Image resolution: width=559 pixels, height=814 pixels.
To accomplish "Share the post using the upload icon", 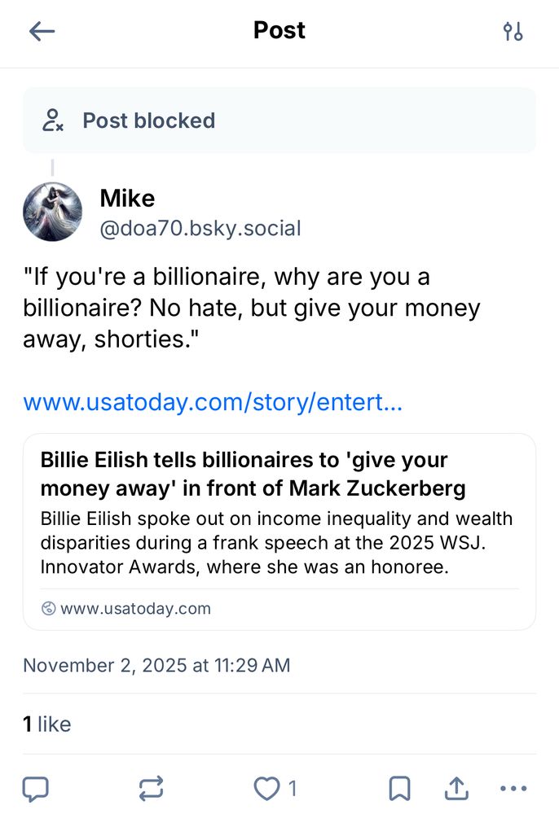I will pos(456,788).
